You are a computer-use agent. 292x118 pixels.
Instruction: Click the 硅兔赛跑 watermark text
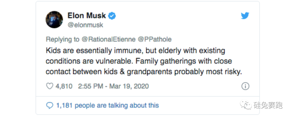coord(268,105)
